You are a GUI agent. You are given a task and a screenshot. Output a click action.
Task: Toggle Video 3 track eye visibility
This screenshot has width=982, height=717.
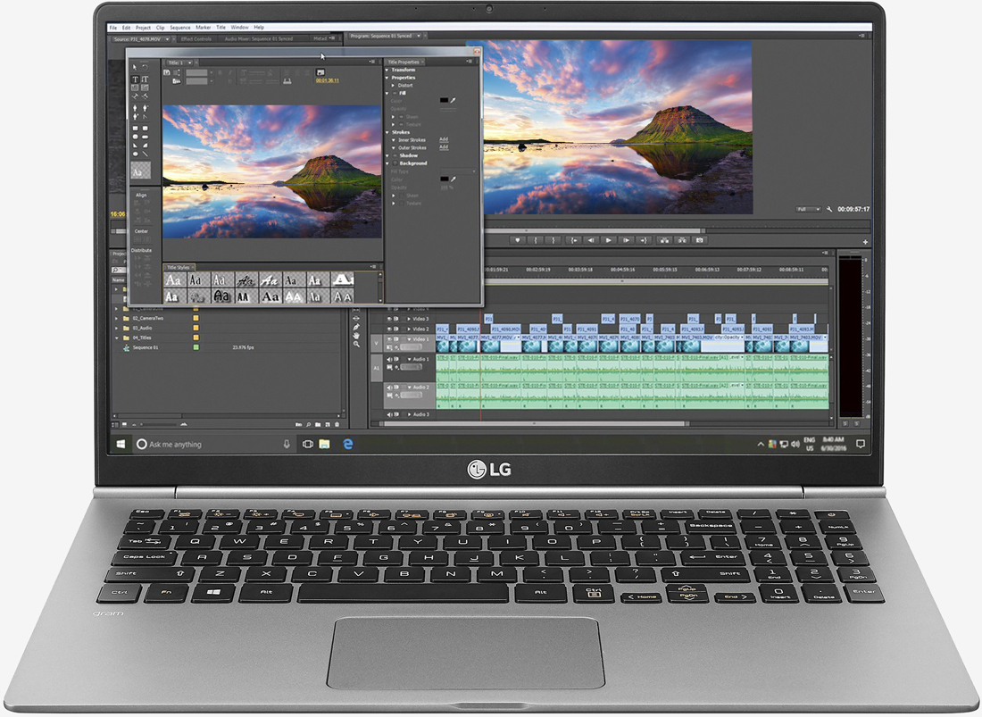(x=389, y=319)
